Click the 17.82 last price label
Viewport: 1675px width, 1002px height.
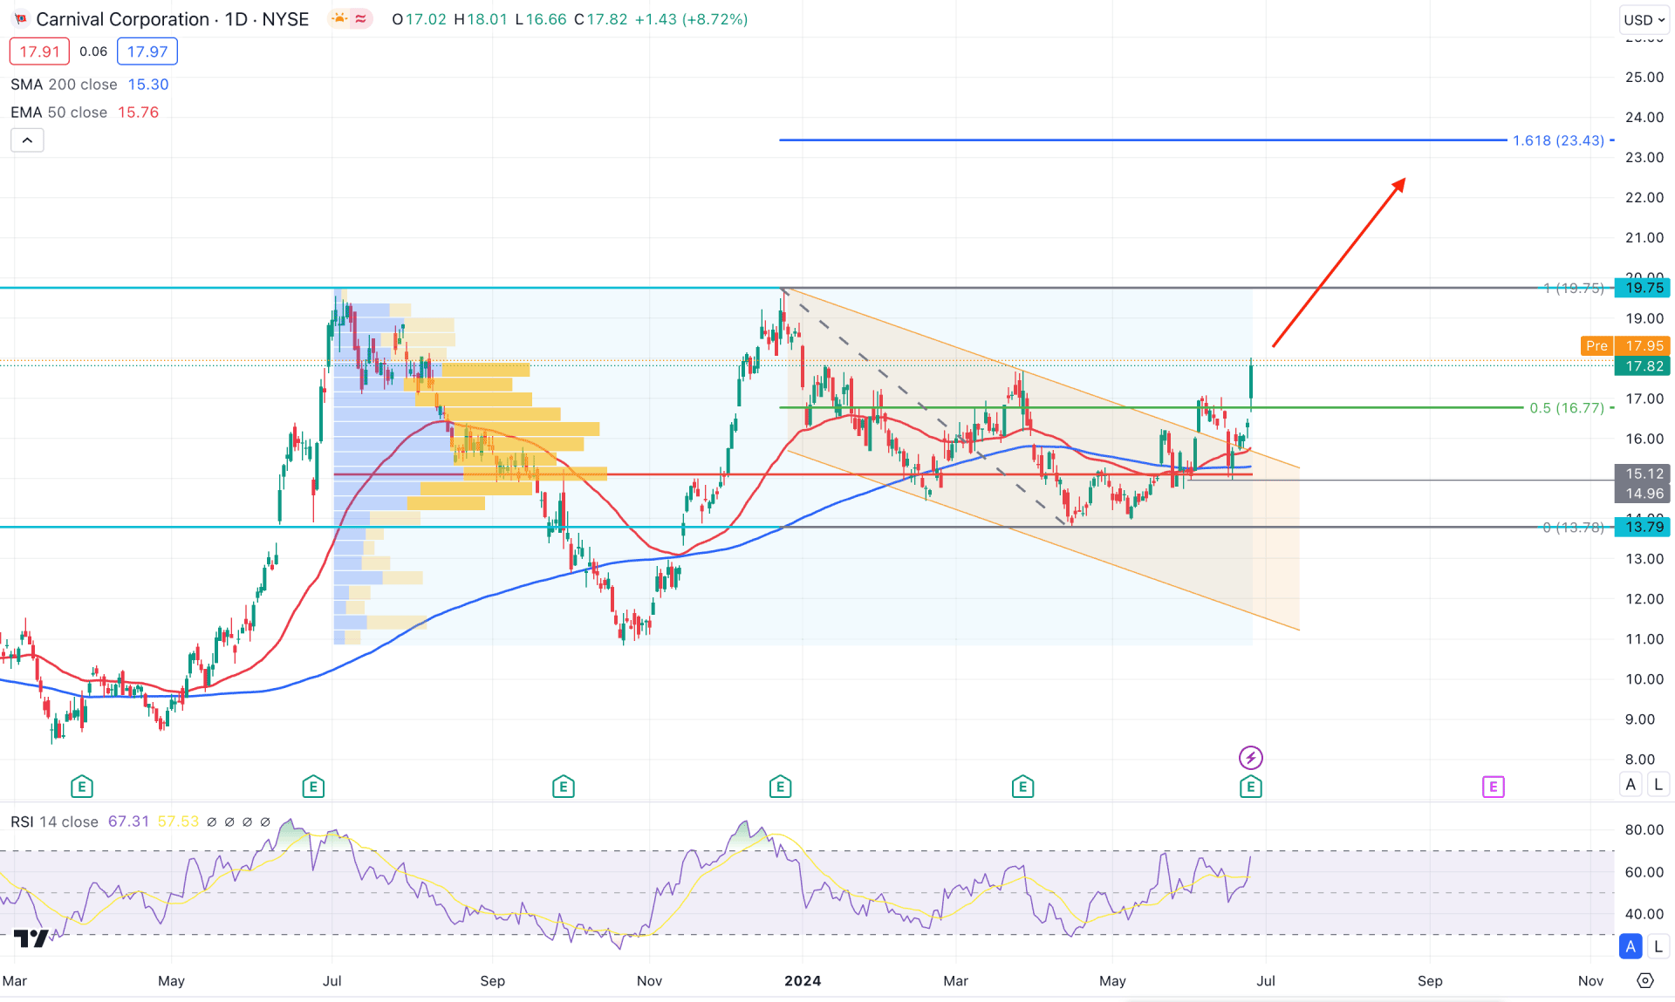1644,366
